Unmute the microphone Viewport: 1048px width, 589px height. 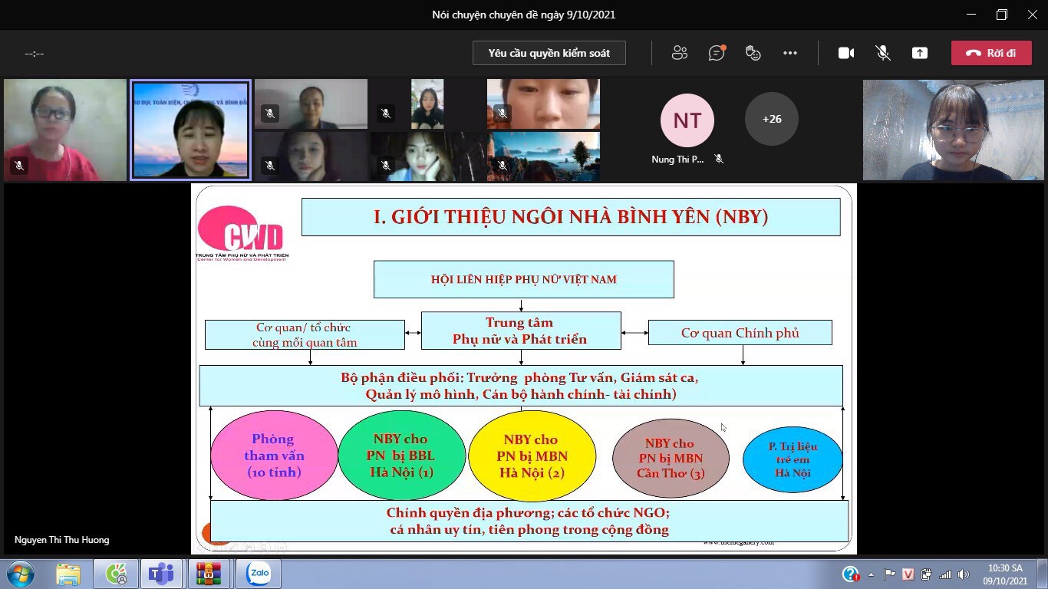883,53
